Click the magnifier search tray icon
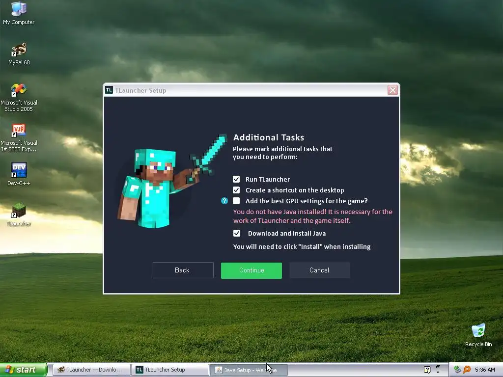Viewport: 503px width, 377px height. pos(467,370)
